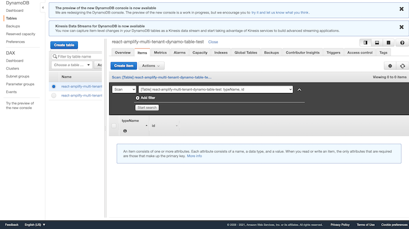Click the bottom-panel layout view icon

coord(377,42)
